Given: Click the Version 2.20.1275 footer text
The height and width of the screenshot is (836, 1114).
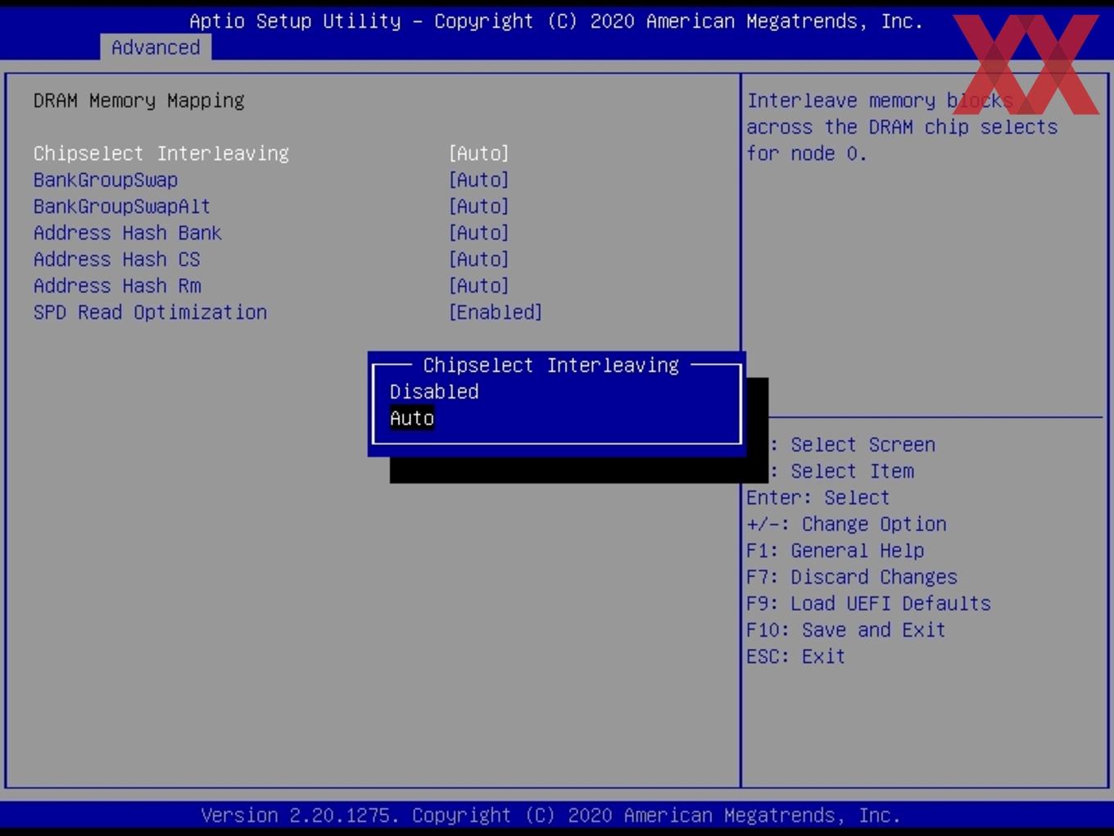Looking at the screenshot, I should pos(550,816).
